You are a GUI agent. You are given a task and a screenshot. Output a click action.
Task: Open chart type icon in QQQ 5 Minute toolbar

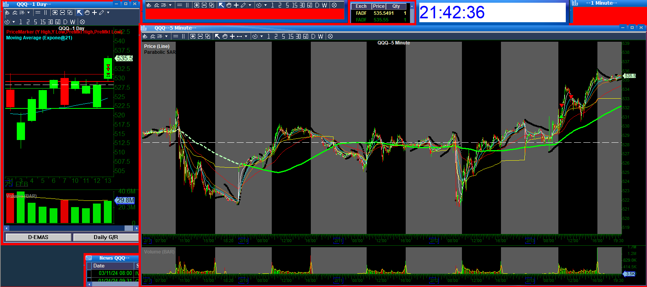pos(145,36)
